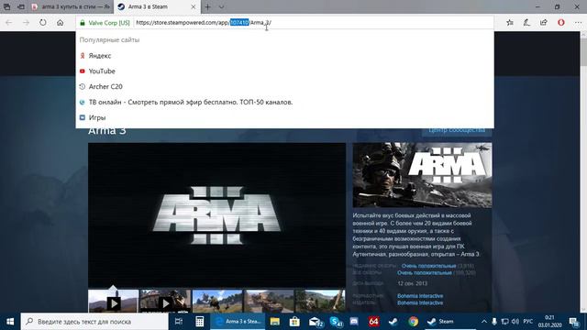Select second trailer video thumbnail
The width and height of the screenshot is (587, 330).
[x=165, y=301]
